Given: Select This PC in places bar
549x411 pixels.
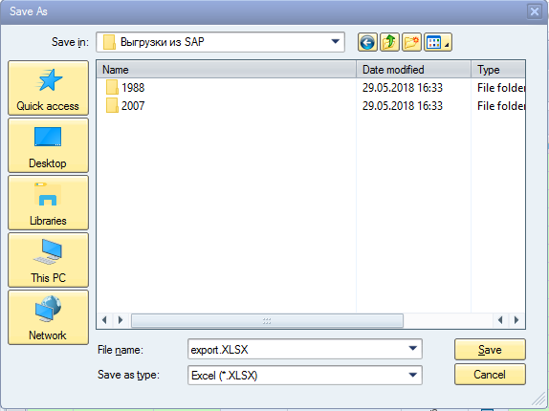Looking at the screenshot, I should tap(48, 260).
